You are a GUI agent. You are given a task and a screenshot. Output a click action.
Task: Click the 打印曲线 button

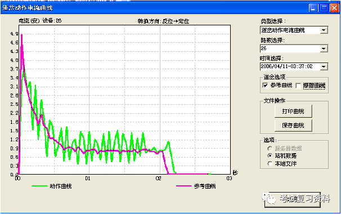pyautogui.click(x=293, y=112)
